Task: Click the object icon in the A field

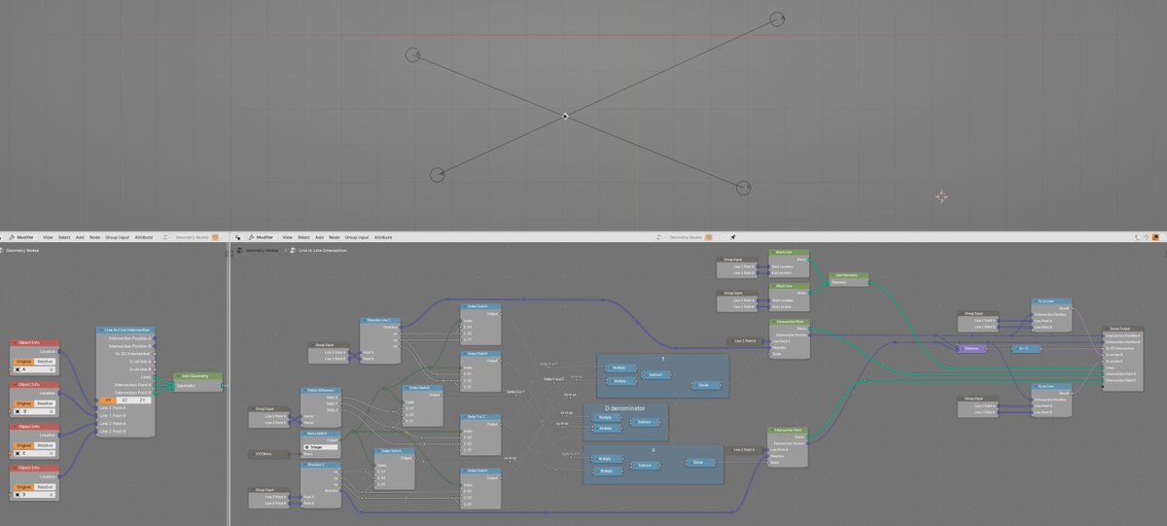Action: (18, 369)
